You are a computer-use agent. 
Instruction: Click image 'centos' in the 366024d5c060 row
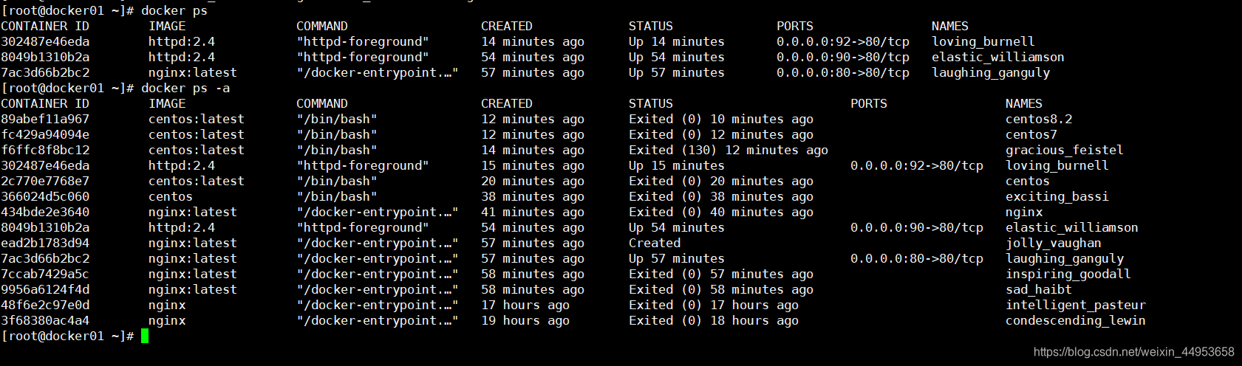(x=171, y=196)
